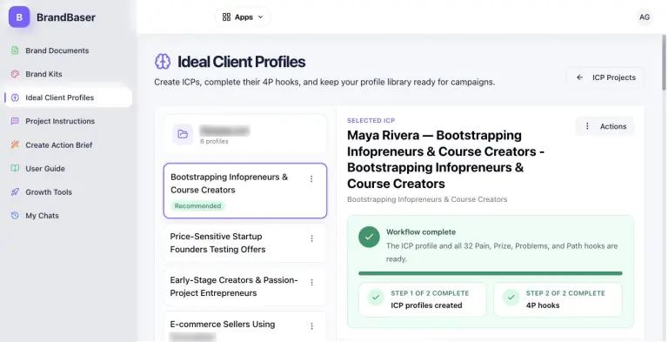Click the Growth Tools rocket icon

(15, 192)
